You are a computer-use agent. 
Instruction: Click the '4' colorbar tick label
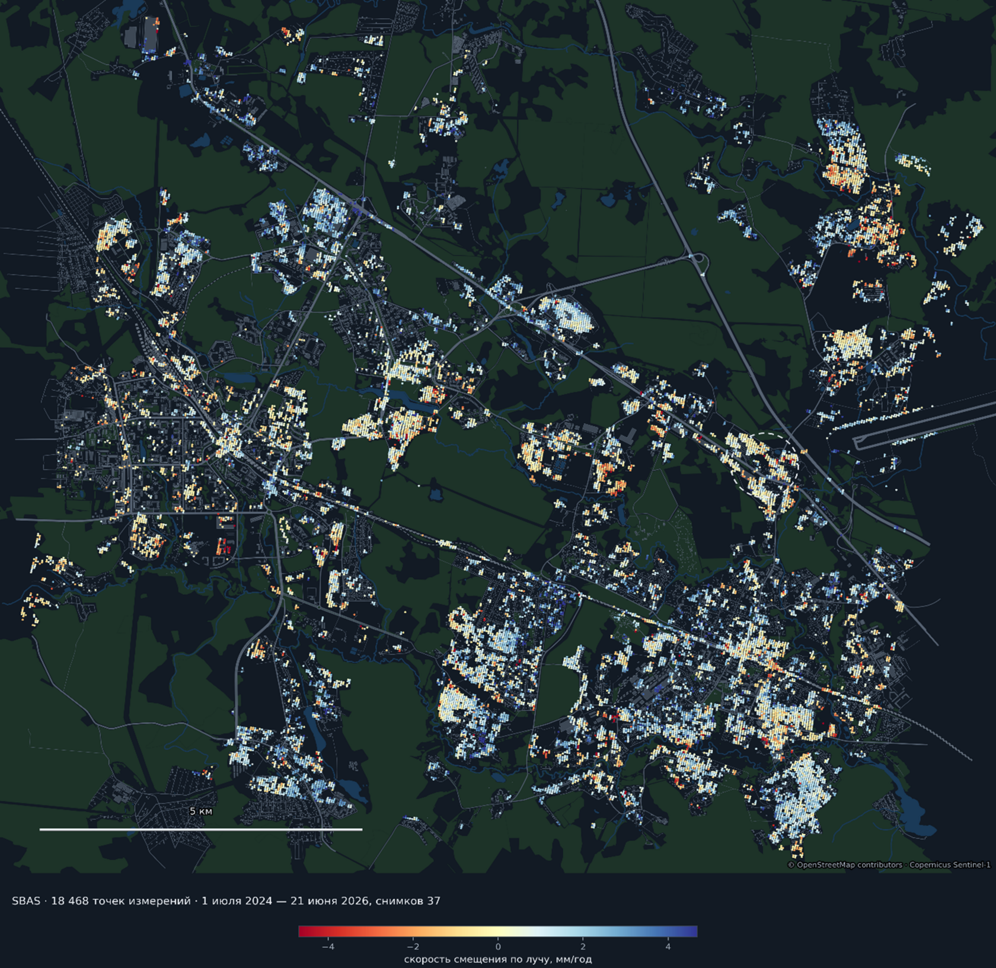point(668,947)
